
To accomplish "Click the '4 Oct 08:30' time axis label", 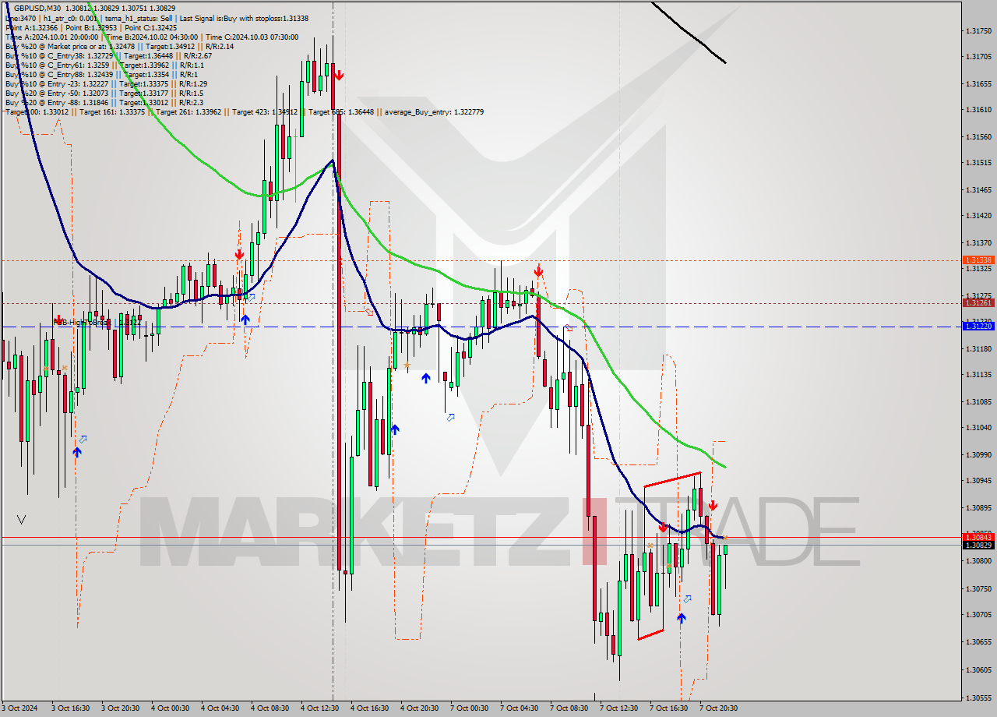I will (270, 708).
